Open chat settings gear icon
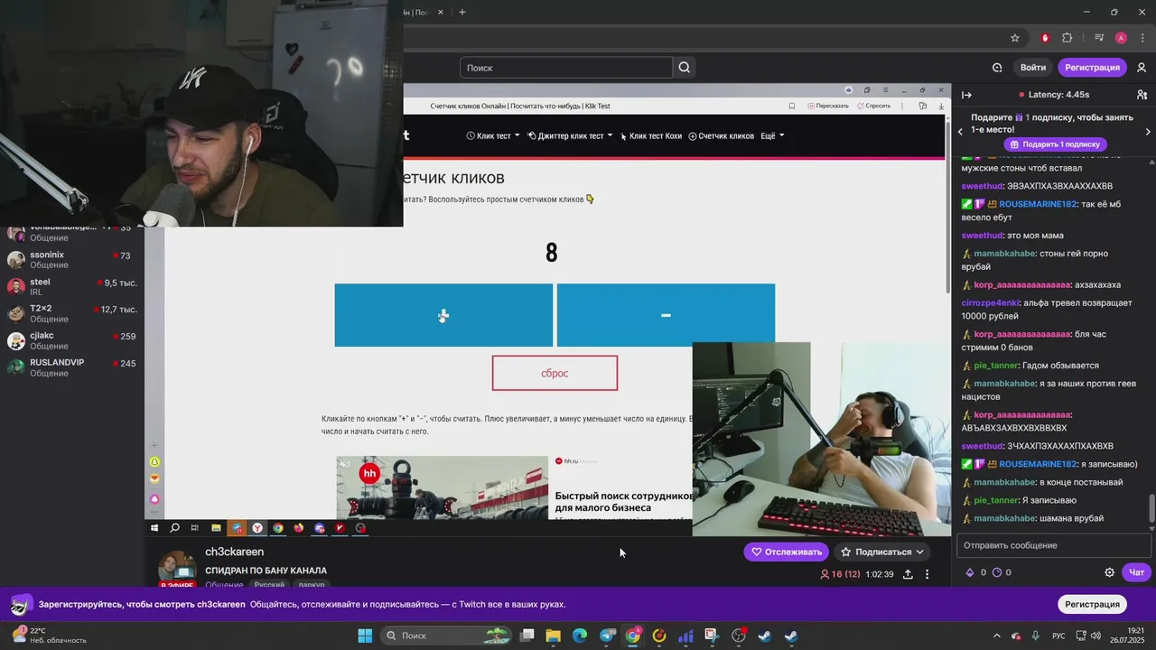The height and width of the screenshot is (650, 1156). click(1110, 572)
